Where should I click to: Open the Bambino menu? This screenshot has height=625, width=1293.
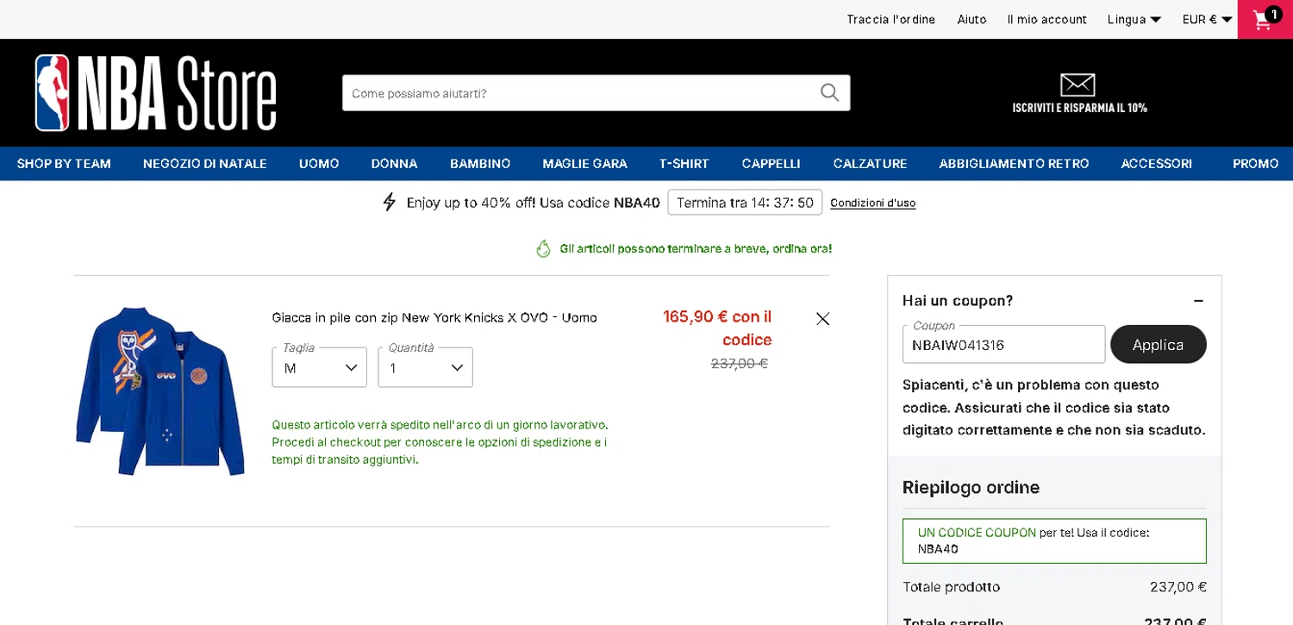(480, 164)
